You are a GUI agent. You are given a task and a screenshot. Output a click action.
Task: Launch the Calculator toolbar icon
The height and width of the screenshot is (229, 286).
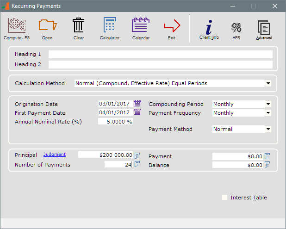110,25
